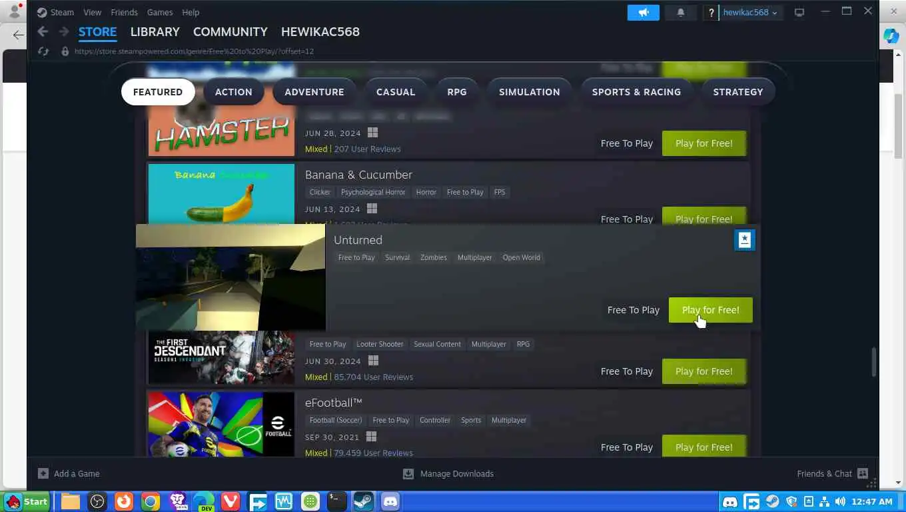Launch Brave browser from the taskbar
906x512 pixels.
coord(177,501)
